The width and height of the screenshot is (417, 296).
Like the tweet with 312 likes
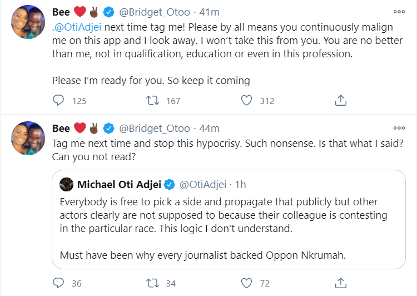click(x=248, y=101)
